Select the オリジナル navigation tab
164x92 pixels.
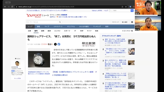pos(71,27)
